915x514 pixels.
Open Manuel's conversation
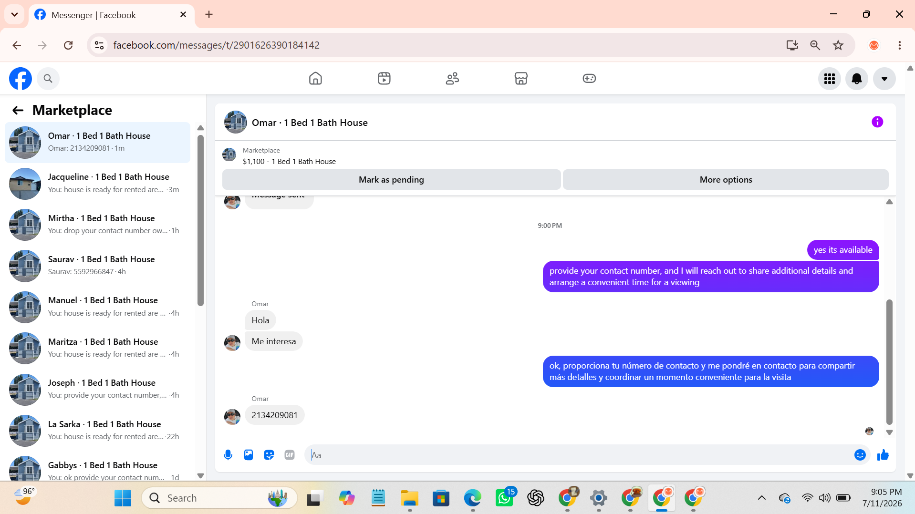coord(98,307)
